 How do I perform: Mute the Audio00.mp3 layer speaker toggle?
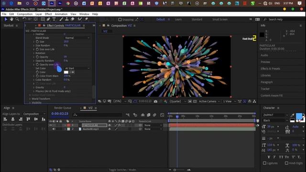pyautogui.click(x=54, y=129)
